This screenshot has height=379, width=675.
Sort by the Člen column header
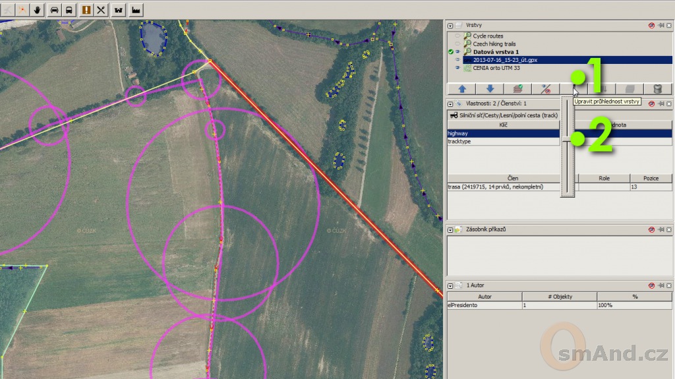[512, 179]
